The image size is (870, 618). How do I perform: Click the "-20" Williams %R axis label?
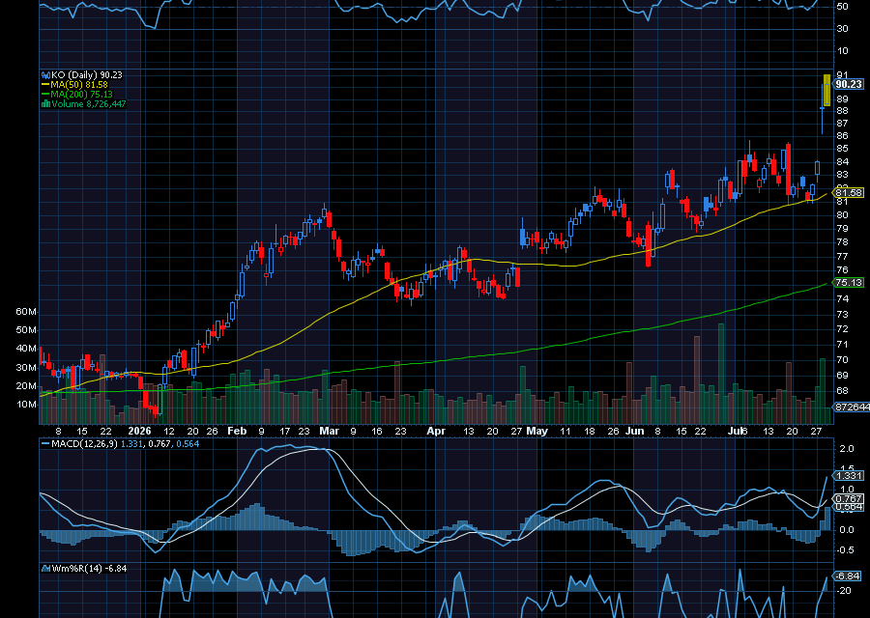pyautogui.click(x=844, y=591)
